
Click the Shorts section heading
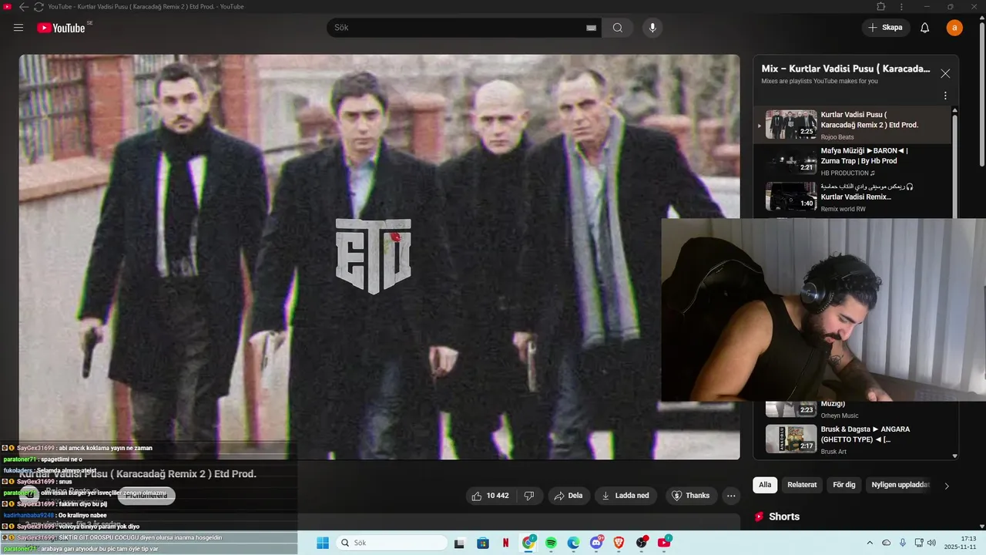pos(784,516)
